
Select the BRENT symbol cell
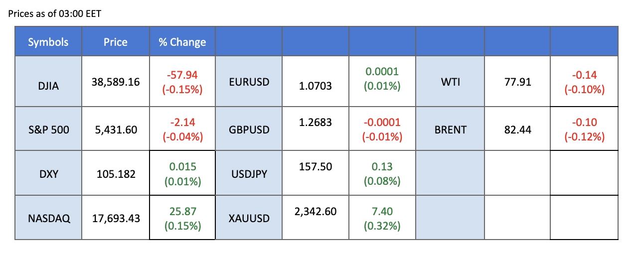point(450,130)
